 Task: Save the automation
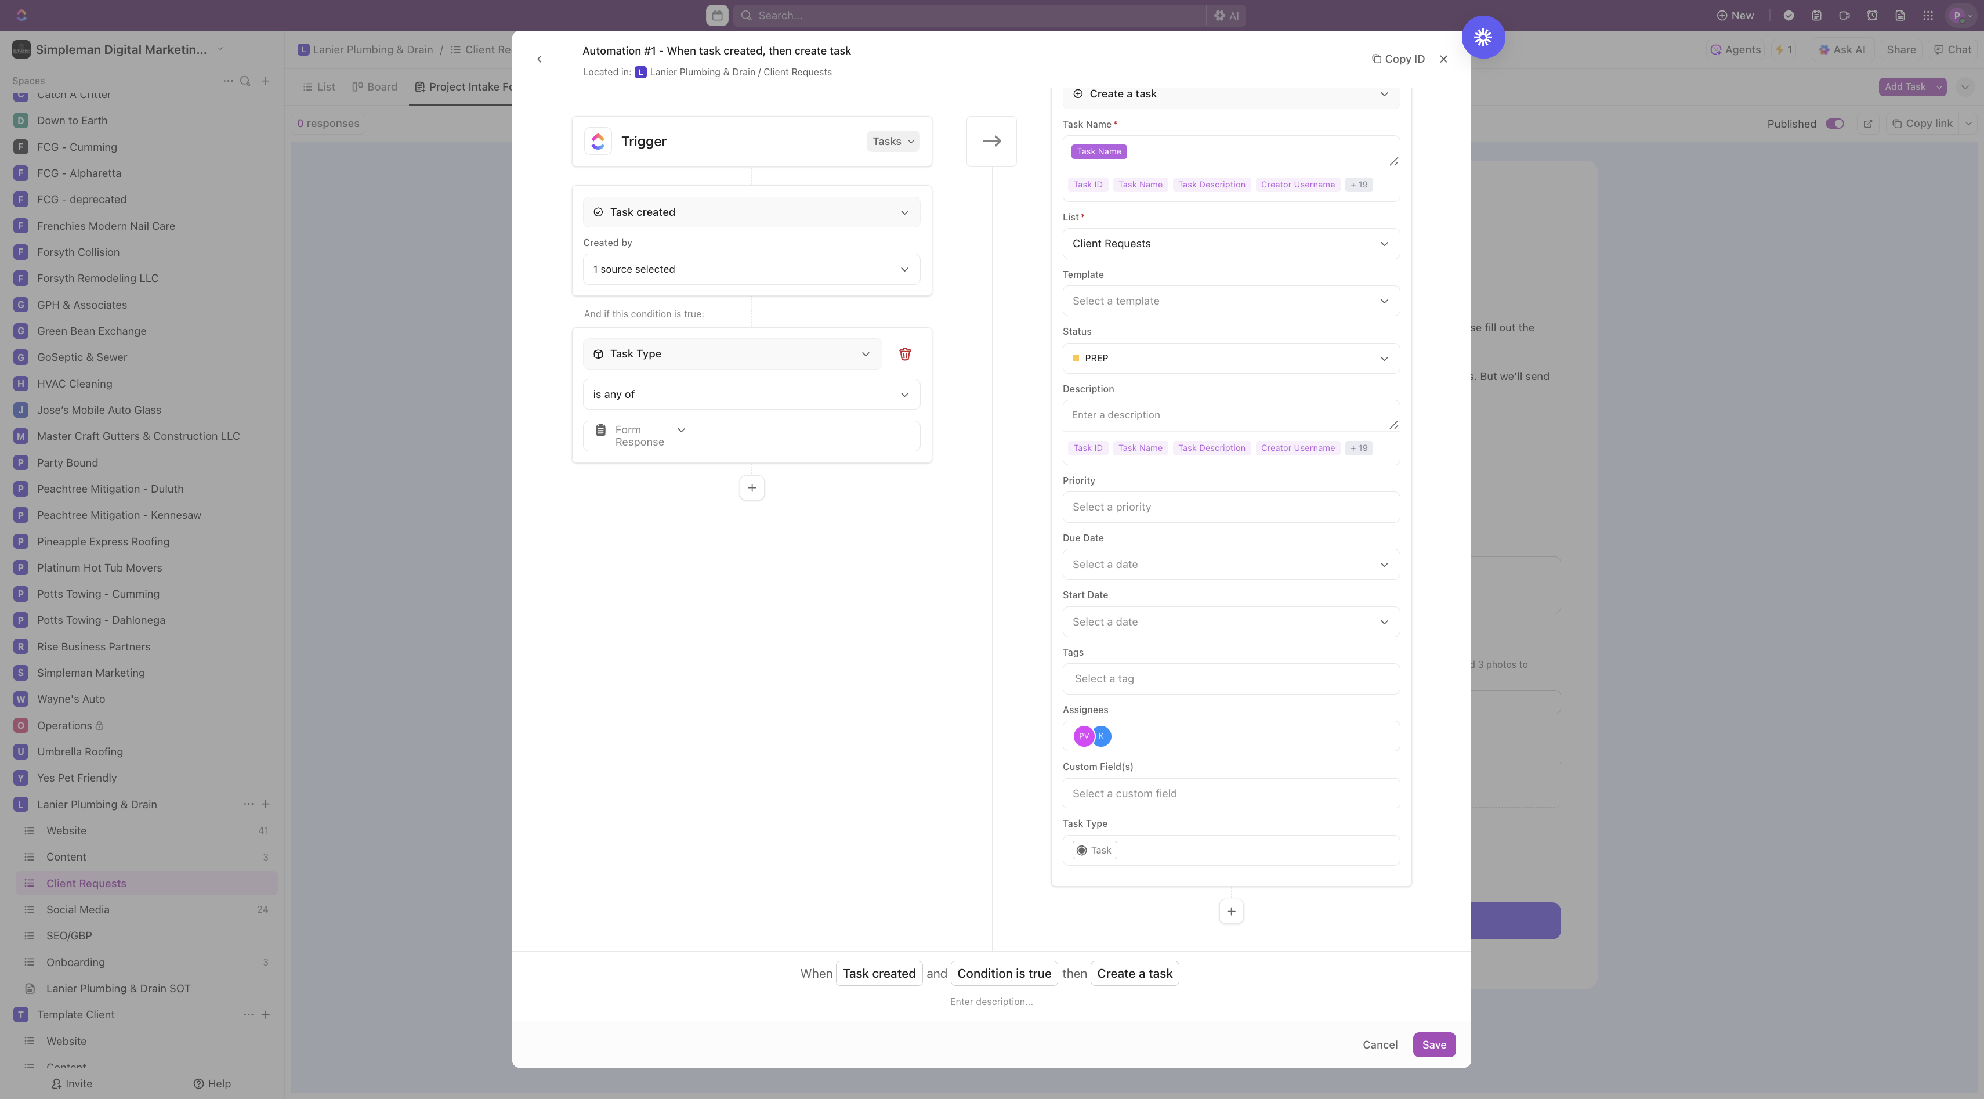[x=1434, y=1044]
